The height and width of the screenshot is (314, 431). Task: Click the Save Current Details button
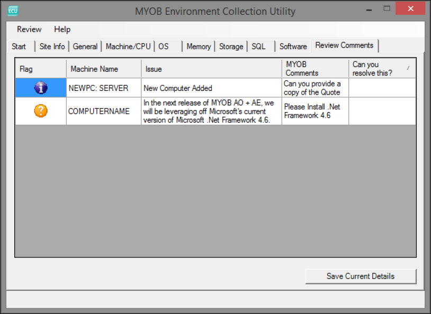pos(361,276)
